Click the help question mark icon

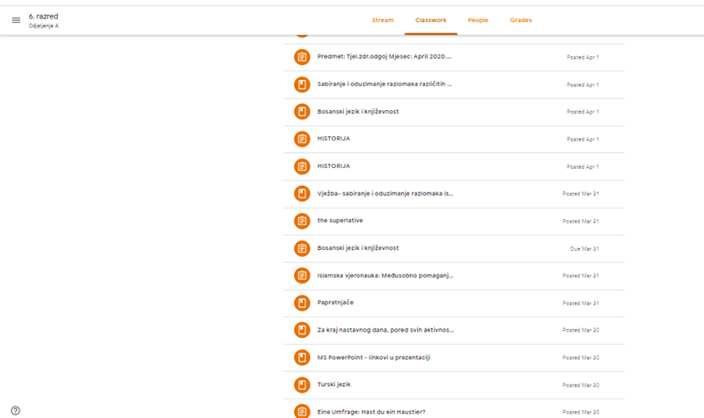click(x=15, y=410)
